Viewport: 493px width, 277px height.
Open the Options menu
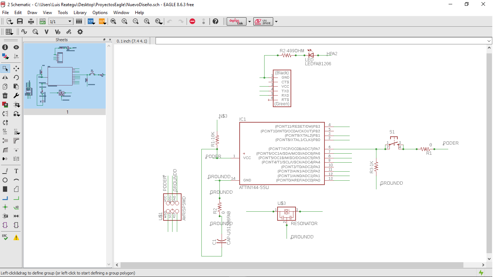tap(100, 12)
